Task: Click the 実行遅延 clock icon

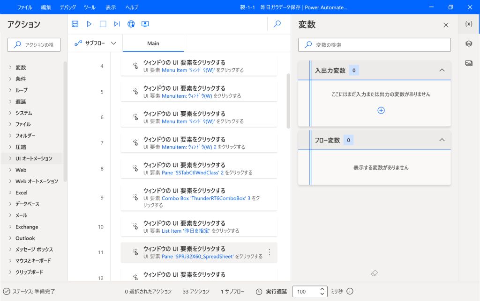Action: coord(259,292)
